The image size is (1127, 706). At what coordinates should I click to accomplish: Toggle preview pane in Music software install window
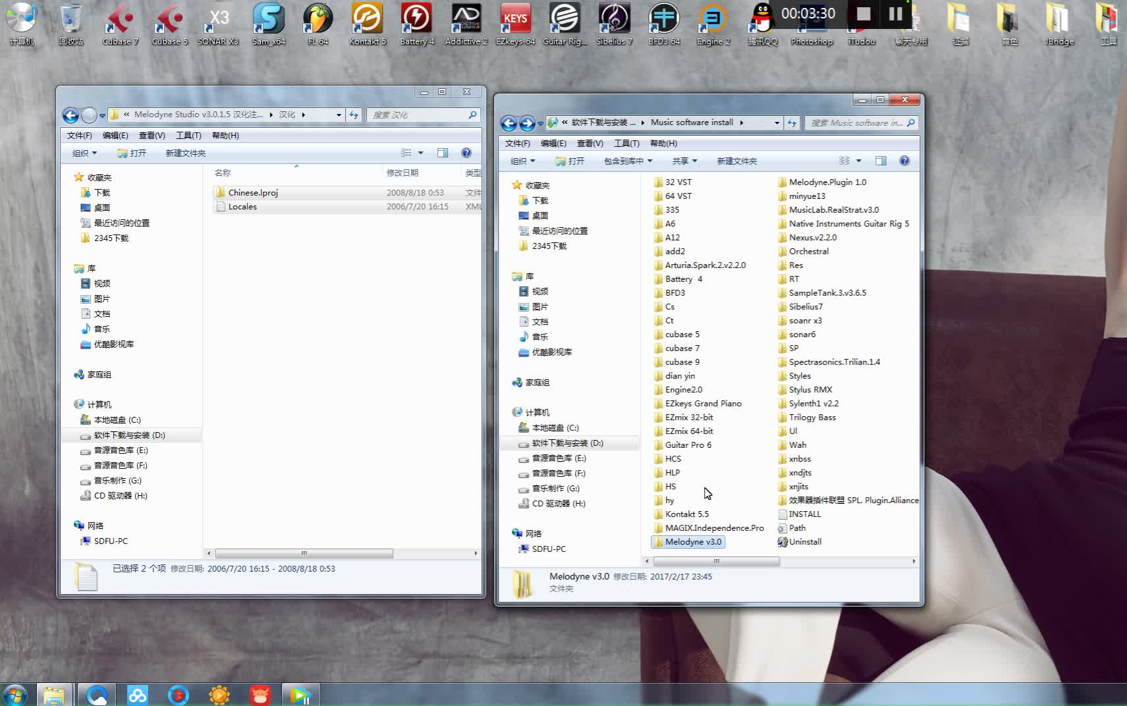881,161
